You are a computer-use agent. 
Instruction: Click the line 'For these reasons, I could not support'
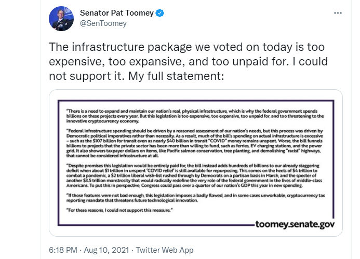pyautogui.click(x=119, y=210)
